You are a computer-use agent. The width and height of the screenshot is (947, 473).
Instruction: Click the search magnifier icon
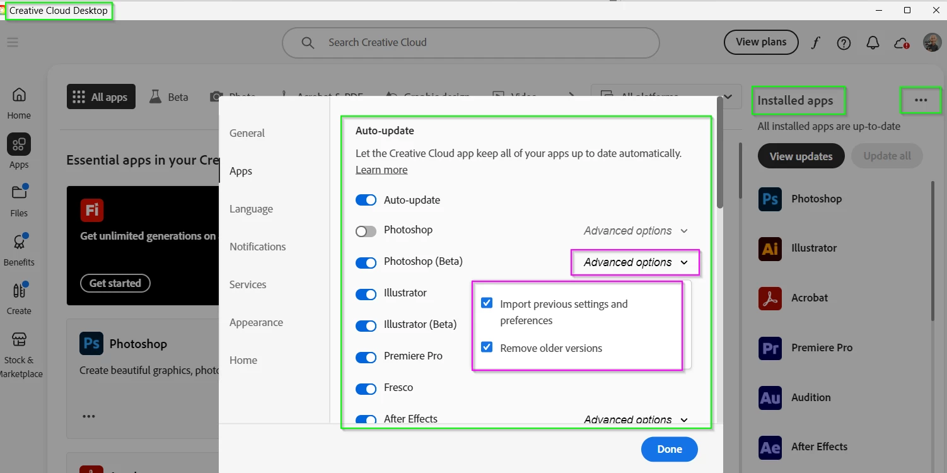(308, 42)
